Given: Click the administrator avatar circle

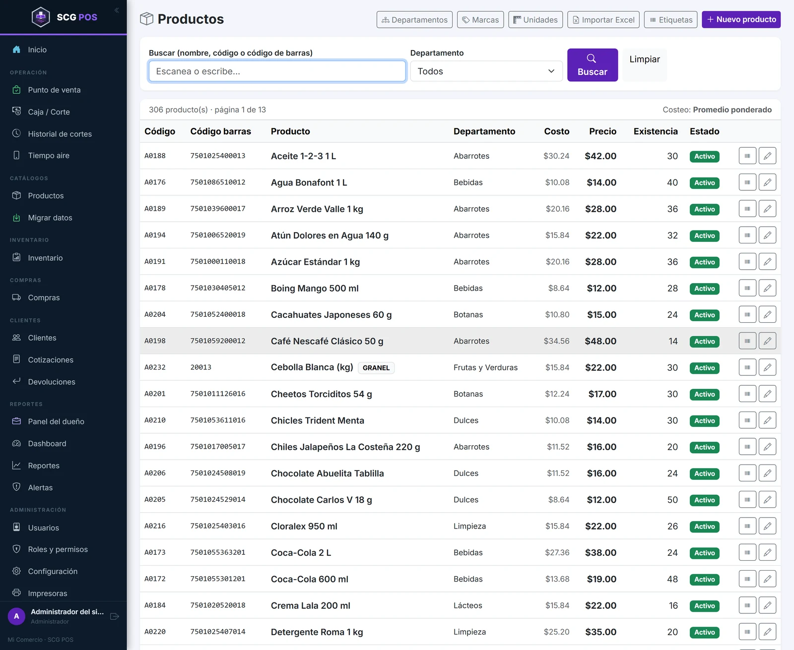Looking at the screenshot, I should click(16, 616).
